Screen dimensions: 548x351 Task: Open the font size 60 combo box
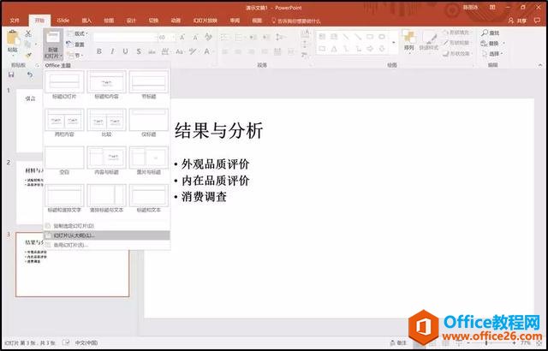click(x=167, y=37)
